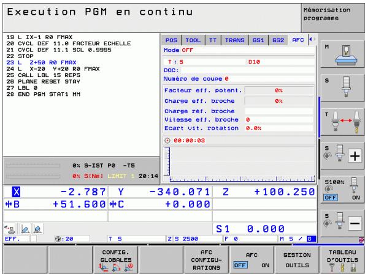Switch to the TOOL tab
Image resolution: width=365 pixels, height=274 pixels.
coord(193,40)
